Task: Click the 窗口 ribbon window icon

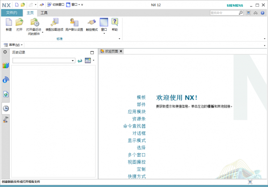Action: [104, 23]
